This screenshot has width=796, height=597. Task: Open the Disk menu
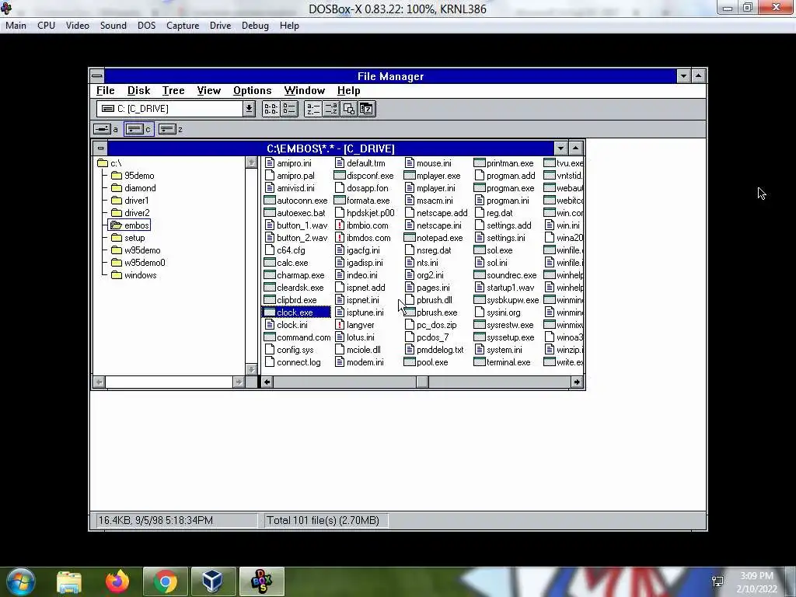138,91
